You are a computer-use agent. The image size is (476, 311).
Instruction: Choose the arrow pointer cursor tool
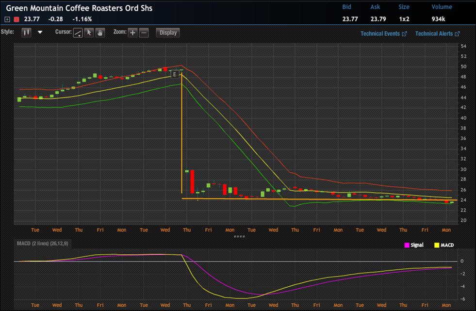(x=89, y=33)
